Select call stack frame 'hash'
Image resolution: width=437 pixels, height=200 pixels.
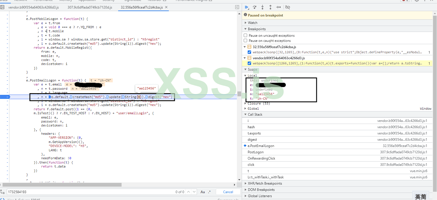click(337, 127)
